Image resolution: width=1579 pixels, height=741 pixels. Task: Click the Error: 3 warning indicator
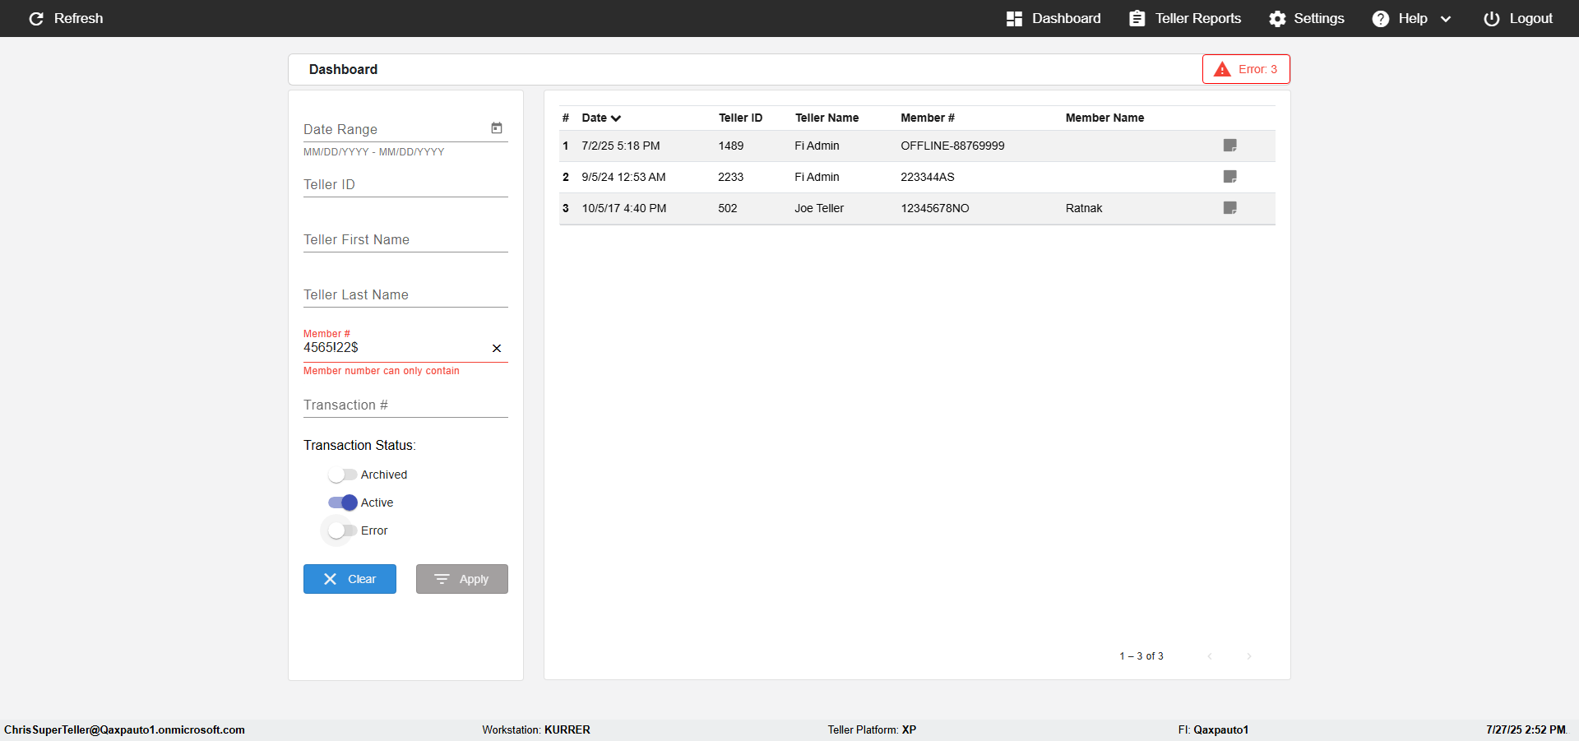(1246, 69)
